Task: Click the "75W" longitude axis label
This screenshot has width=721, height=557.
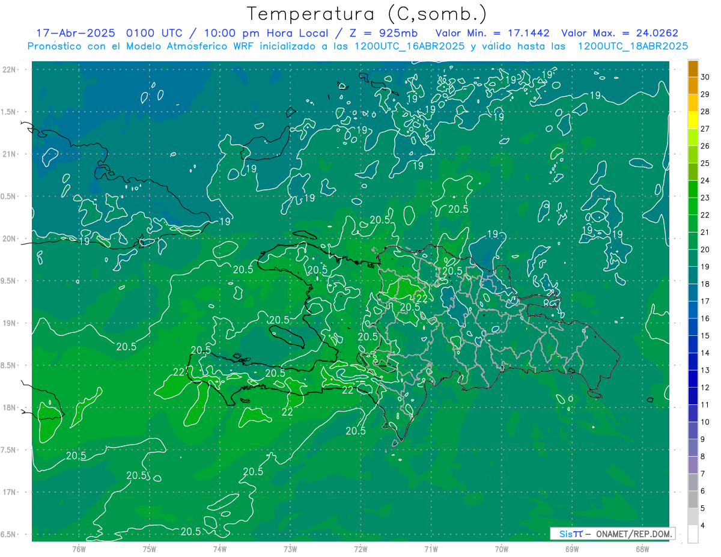Action: pos(150,549)
